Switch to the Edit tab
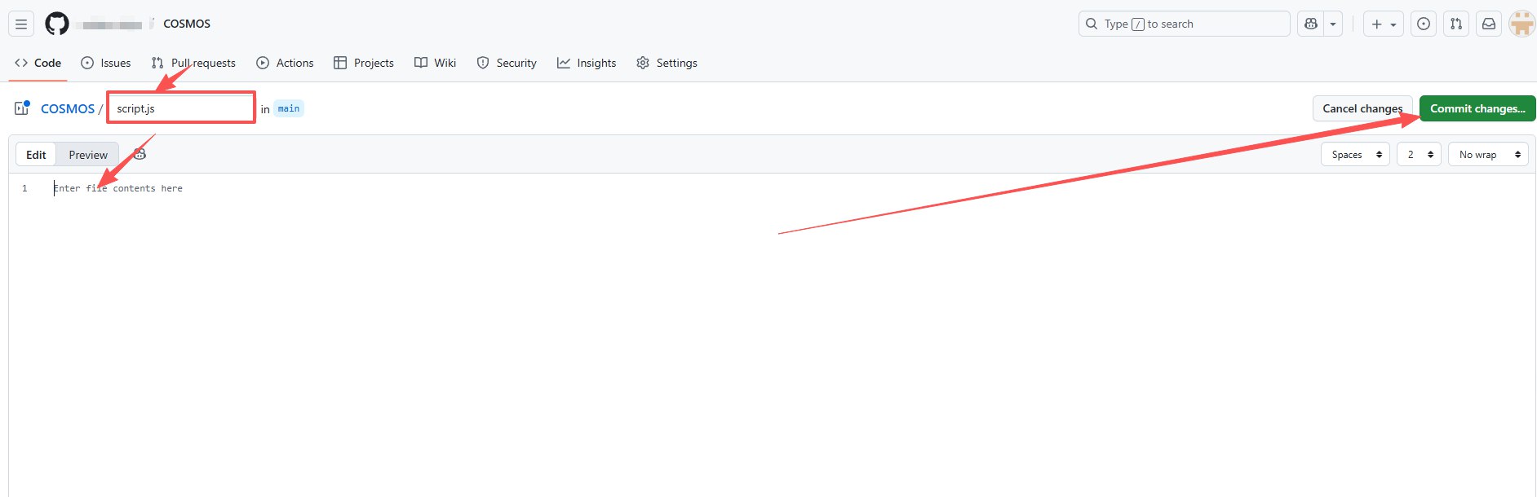1537x497 pixels. coord(36,155)
